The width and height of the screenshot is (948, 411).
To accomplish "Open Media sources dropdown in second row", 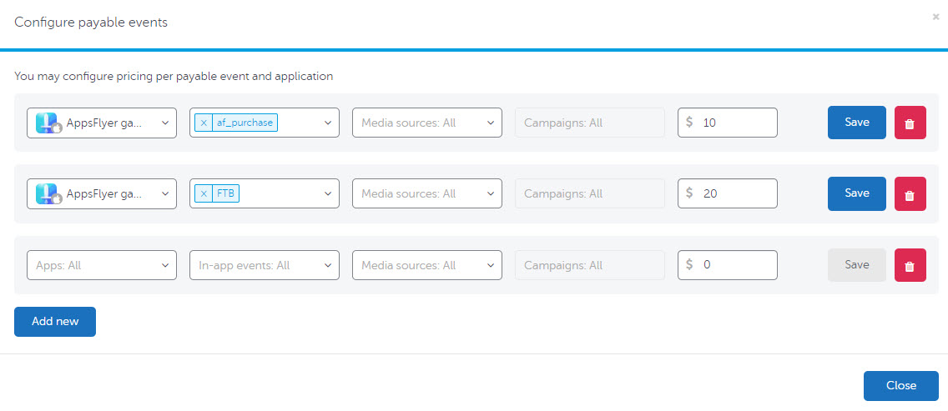I will click(426, 193).
